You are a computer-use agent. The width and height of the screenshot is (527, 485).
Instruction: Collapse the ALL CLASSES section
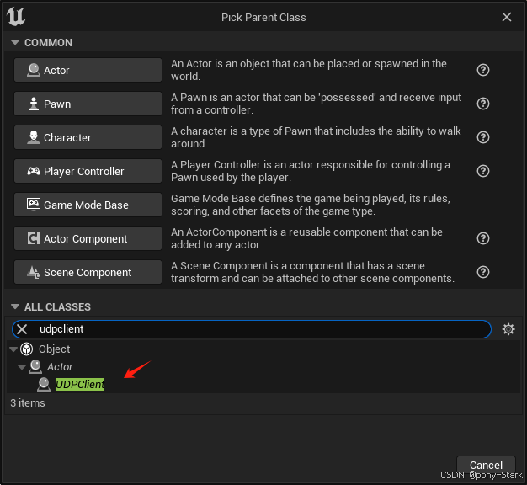tap(15, 306)
